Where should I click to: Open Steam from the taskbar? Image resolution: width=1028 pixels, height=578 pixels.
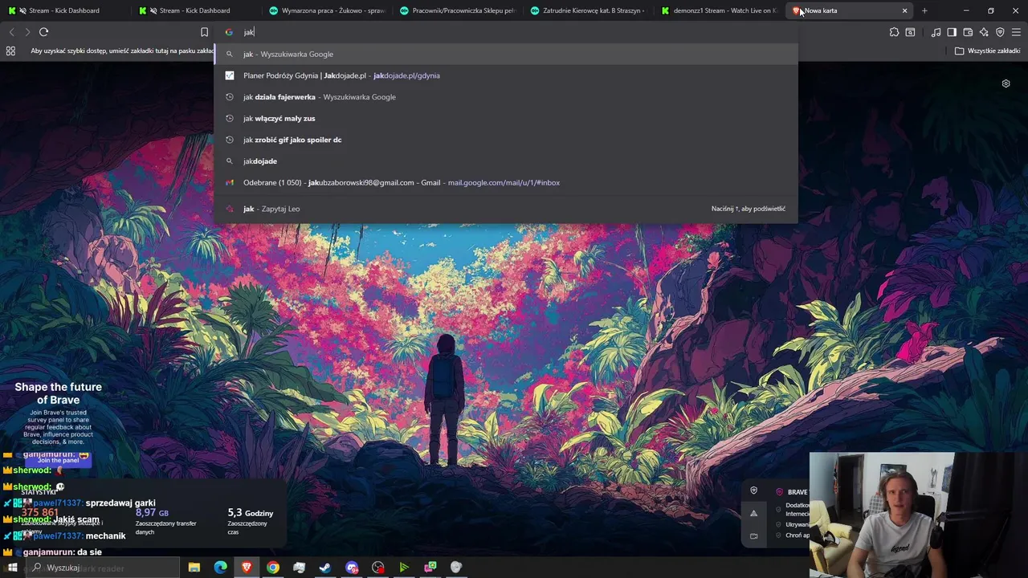tap(325, 568)
